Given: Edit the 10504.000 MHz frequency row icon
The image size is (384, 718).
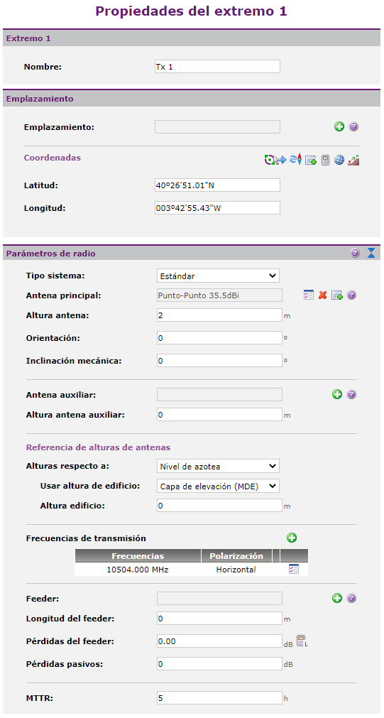Looking at the screenshot, I should point(294,570).
